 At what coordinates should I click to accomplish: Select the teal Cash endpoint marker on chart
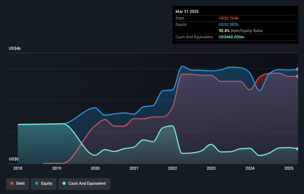(298, 149)
